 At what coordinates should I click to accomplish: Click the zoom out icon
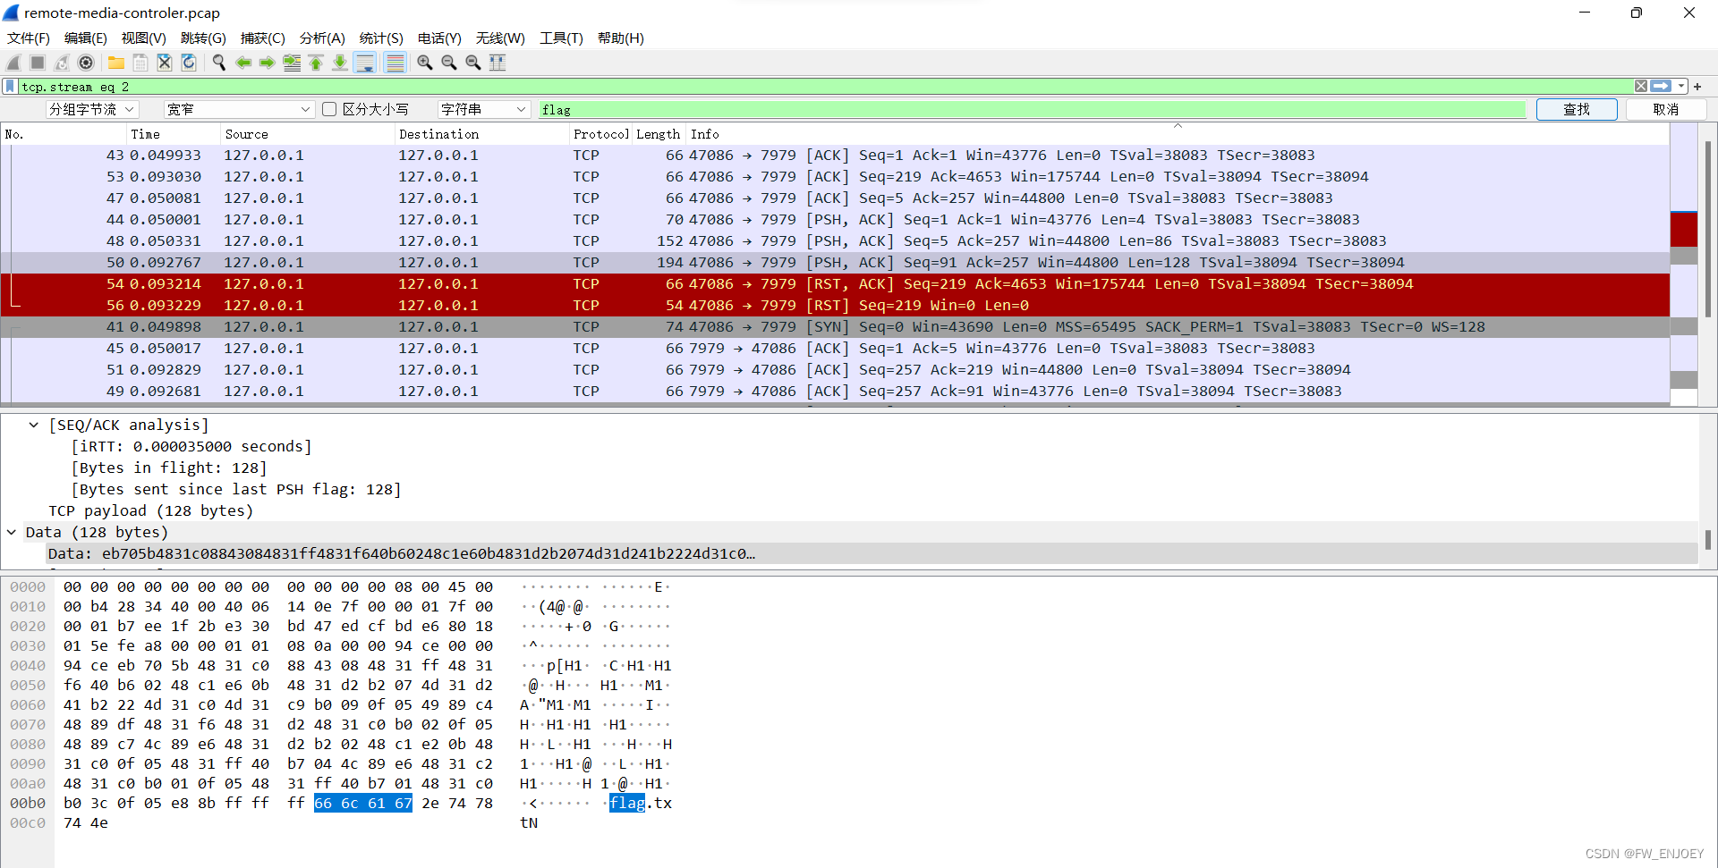coord(449,63)
